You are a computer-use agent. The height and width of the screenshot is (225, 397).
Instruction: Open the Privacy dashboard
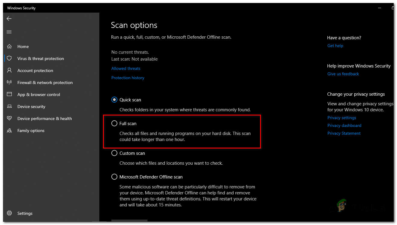click(x=344, y=125)
